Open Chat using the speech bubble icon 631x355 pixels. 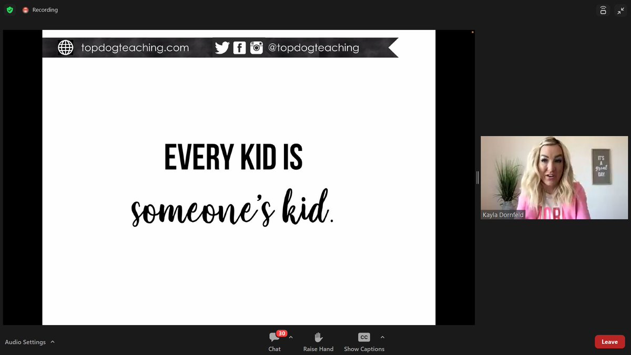click(x=274, y=337)
